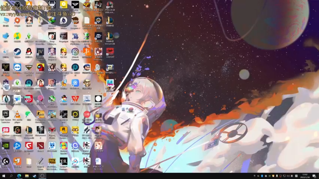Image resolution: width=319 pixels, height=179 pixels.
Task: Select the Mahjong Soul desktop icon
Action: click(98, 52)
